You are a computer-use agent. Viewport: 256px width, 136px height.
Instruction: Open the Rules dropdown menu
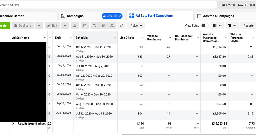coord(136,26)
